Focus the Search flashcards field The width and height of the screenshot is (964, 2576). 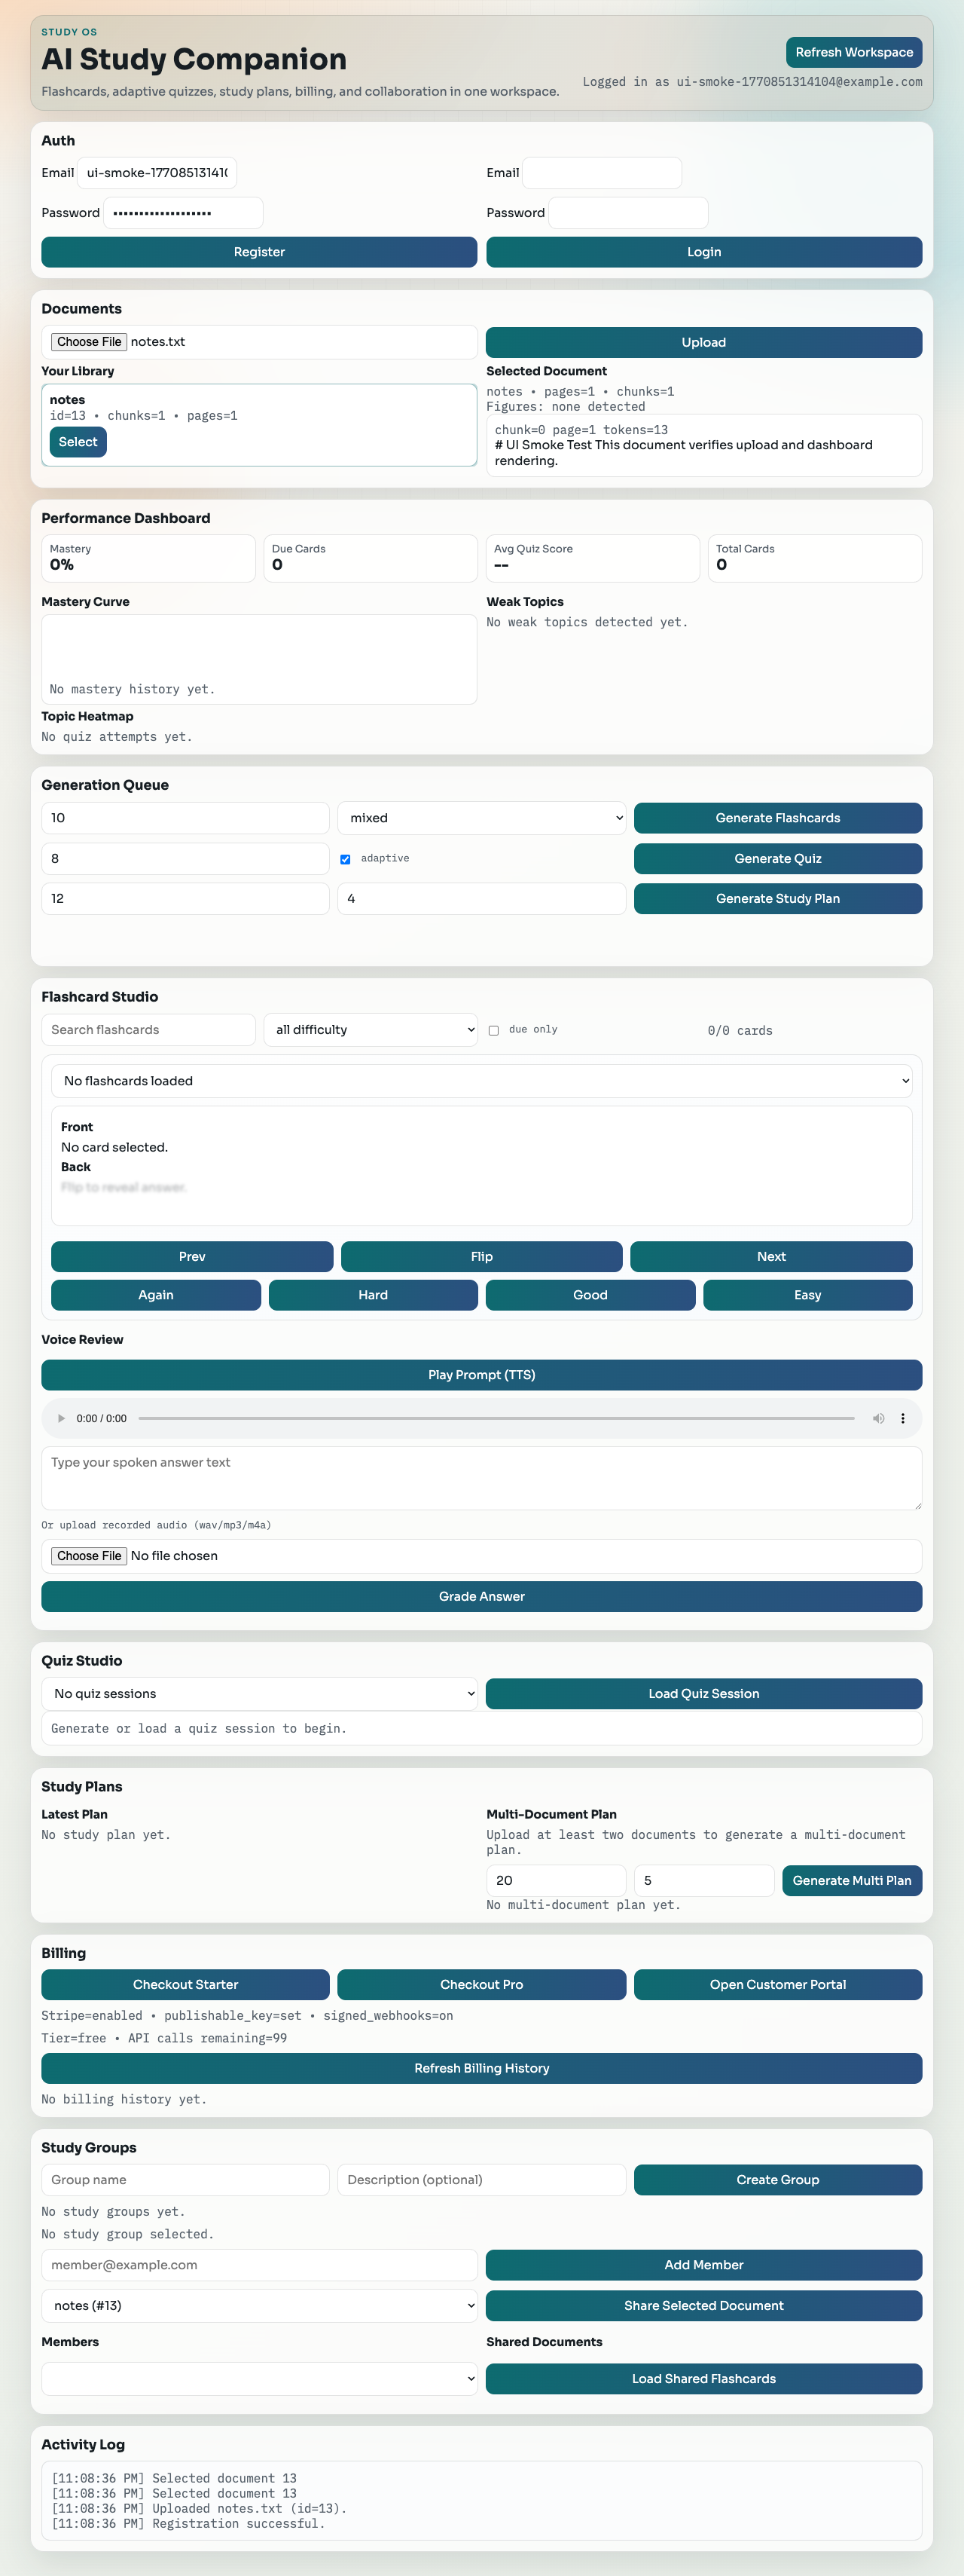coord(149,1030)
